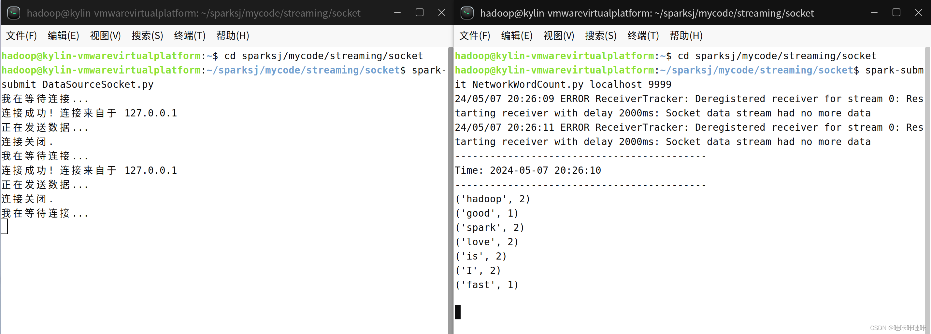
Task: Minimize the left terminal window
Action: pos(397,13)
